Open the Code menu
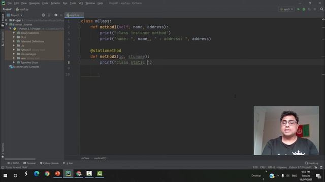The height and width of the screenshot is (182, 325). click(45, 4)
